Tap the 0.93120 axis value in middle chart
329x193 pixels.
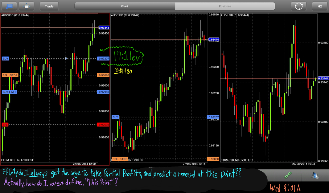pyautogui.click(x=214, y=145)
